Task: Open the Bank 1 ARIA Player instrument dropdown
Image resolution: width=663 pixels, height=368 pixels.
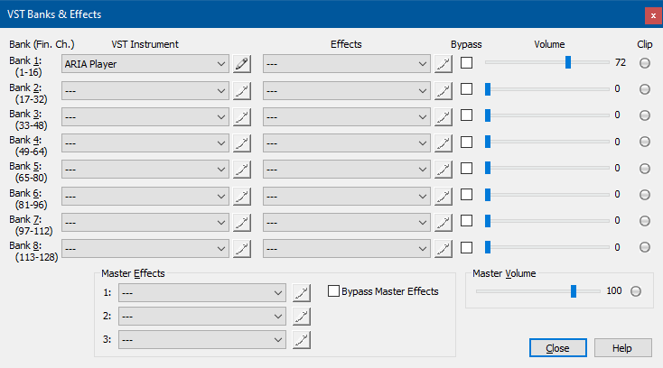Action: (x=145, y=64)
